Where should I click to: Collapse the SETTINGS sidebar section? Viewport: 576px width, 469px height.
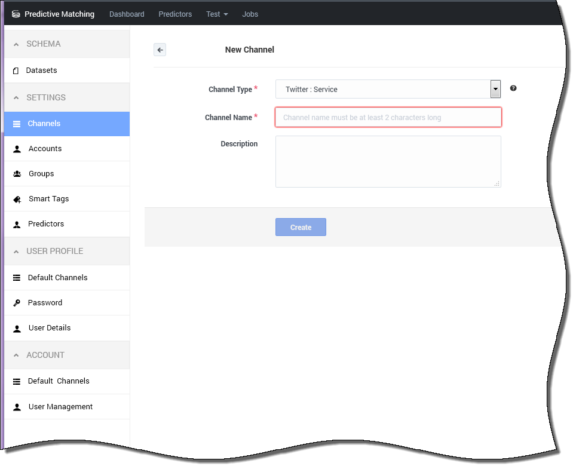[16, 98]
